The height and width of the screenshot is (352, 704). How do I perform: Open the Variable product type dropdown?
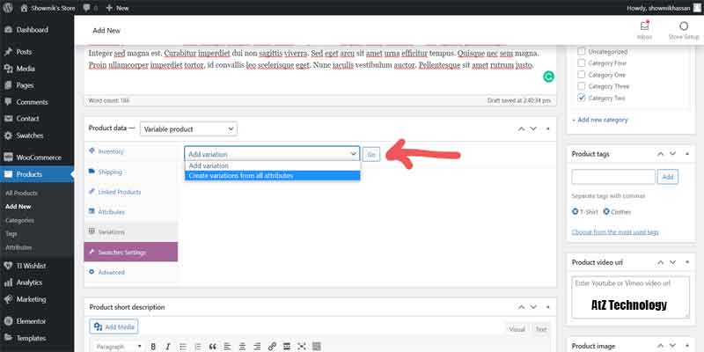click(188, 128)
